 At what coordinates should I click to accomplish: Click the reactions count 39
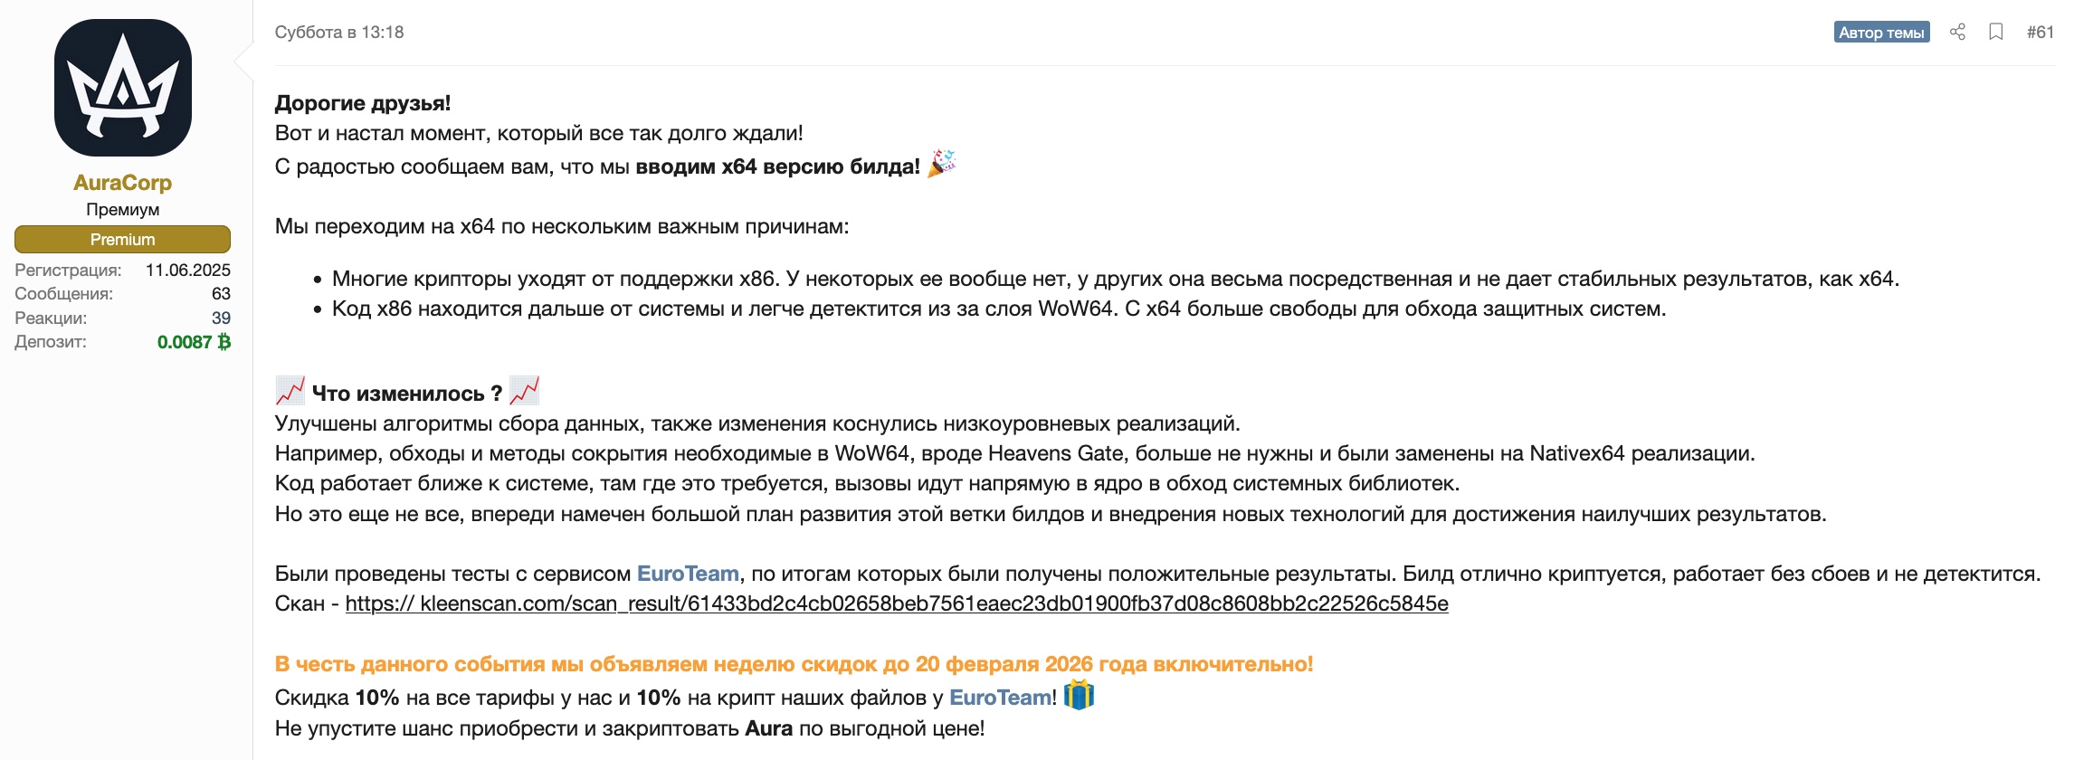pyautogui.click(x=221, y=318)
